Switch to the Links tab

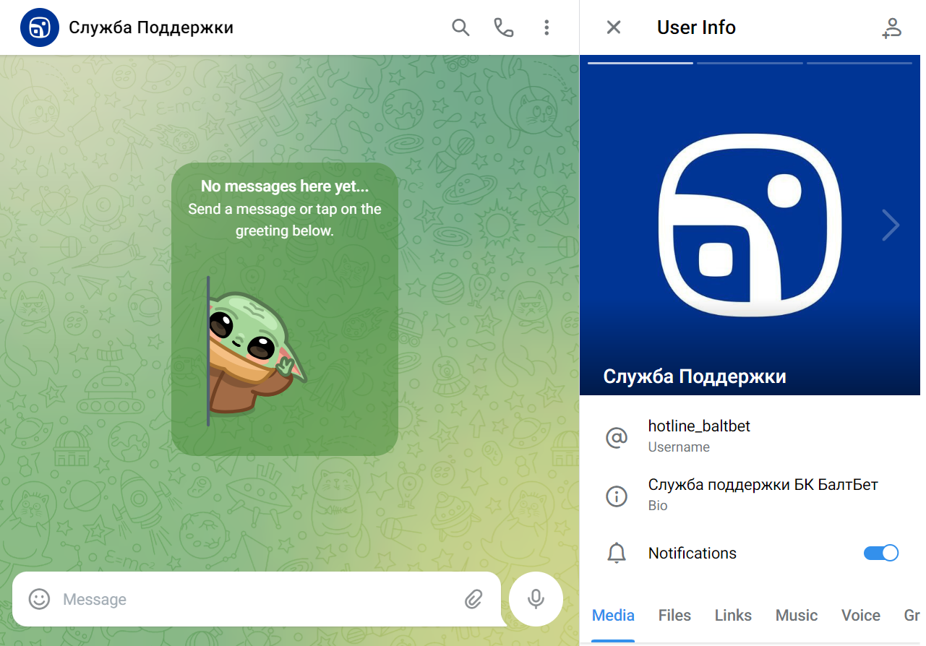point(733,616)
